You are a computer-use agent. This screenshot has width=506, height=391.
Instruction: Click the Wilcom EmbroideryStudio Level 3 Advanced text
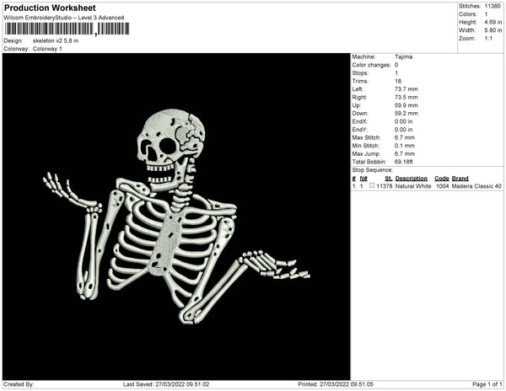64,18
